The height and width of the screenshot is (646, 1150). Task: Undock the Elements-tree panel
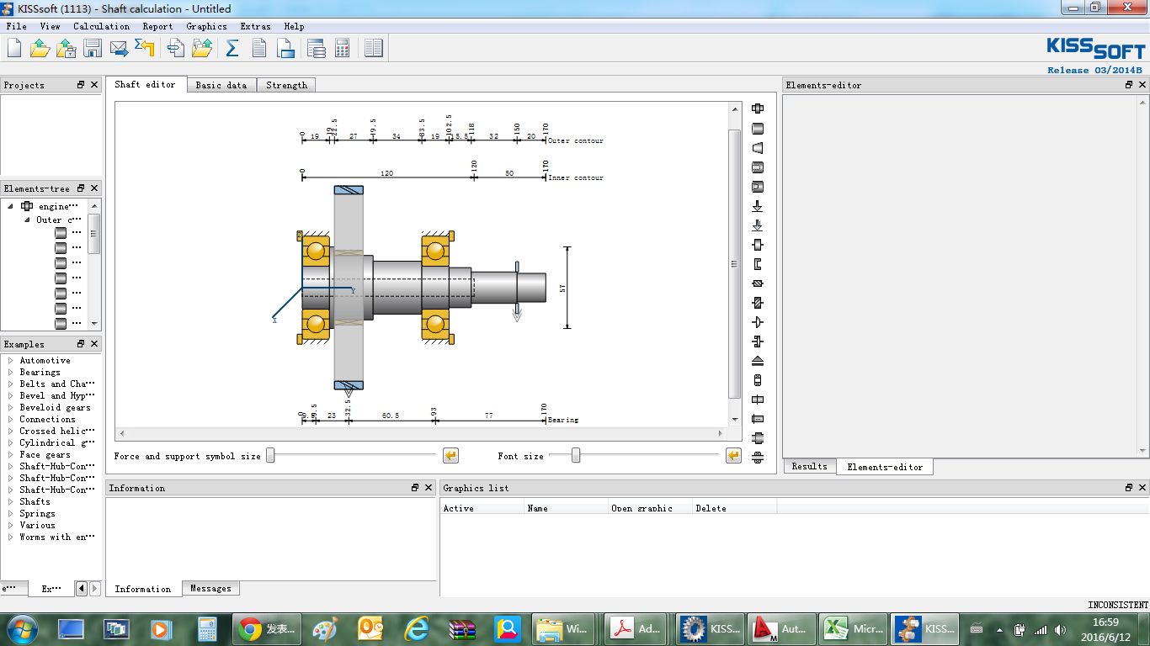[x=81, y=188]
